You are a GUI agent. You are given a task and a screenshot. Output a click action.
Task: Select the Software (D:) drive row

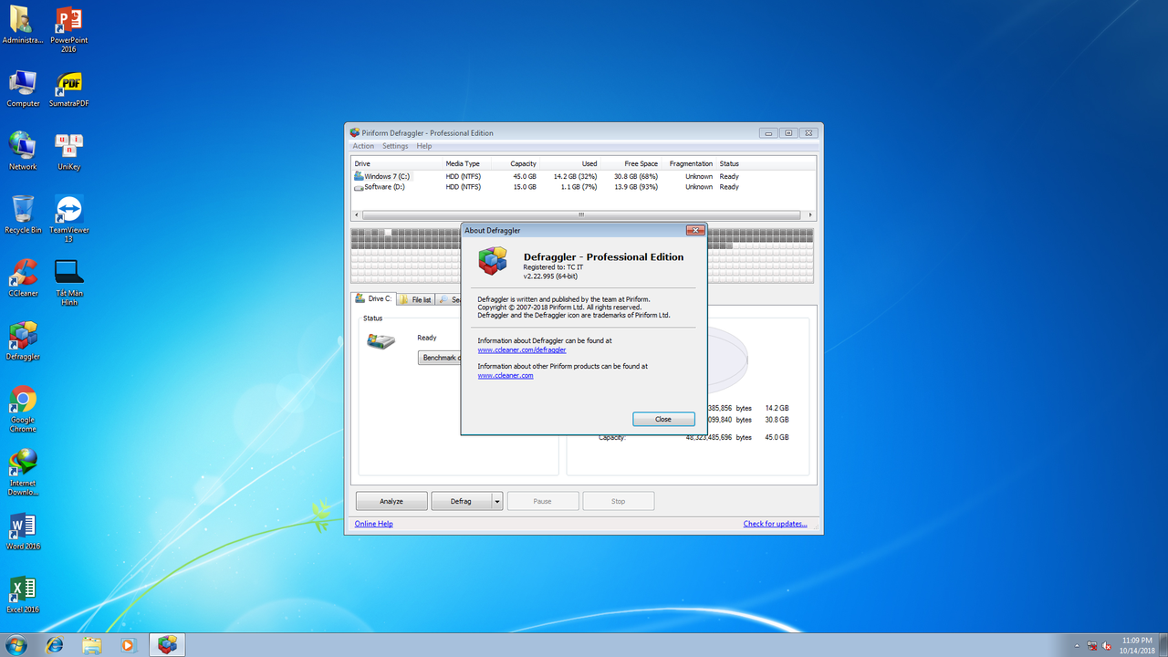pyautogui.click(x=583, y=187)
